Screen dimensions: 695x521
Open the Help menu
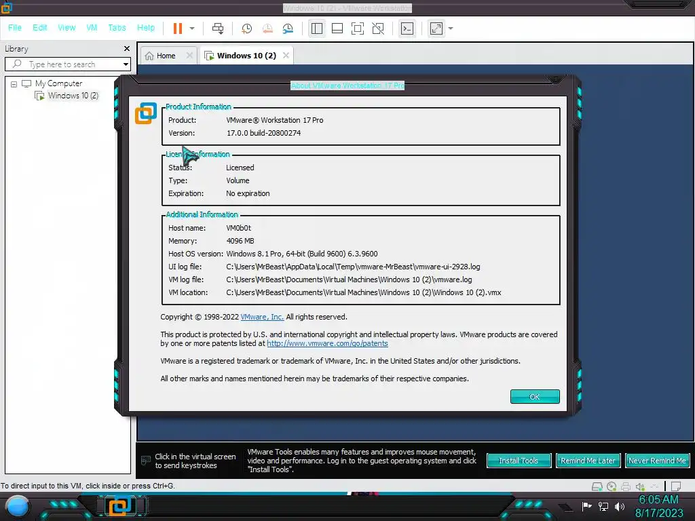[x=146, y=27]
